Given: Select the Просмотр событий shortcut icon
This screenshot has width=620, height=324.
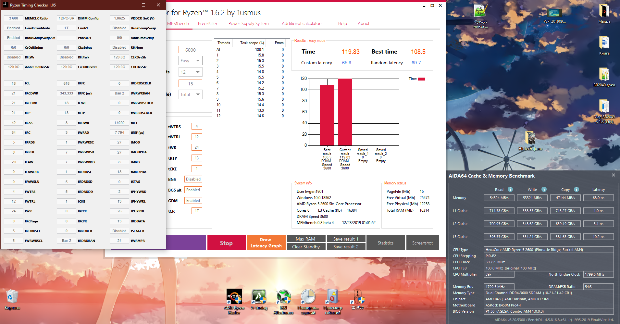Looking at the screenshot, I should [333, 297].
